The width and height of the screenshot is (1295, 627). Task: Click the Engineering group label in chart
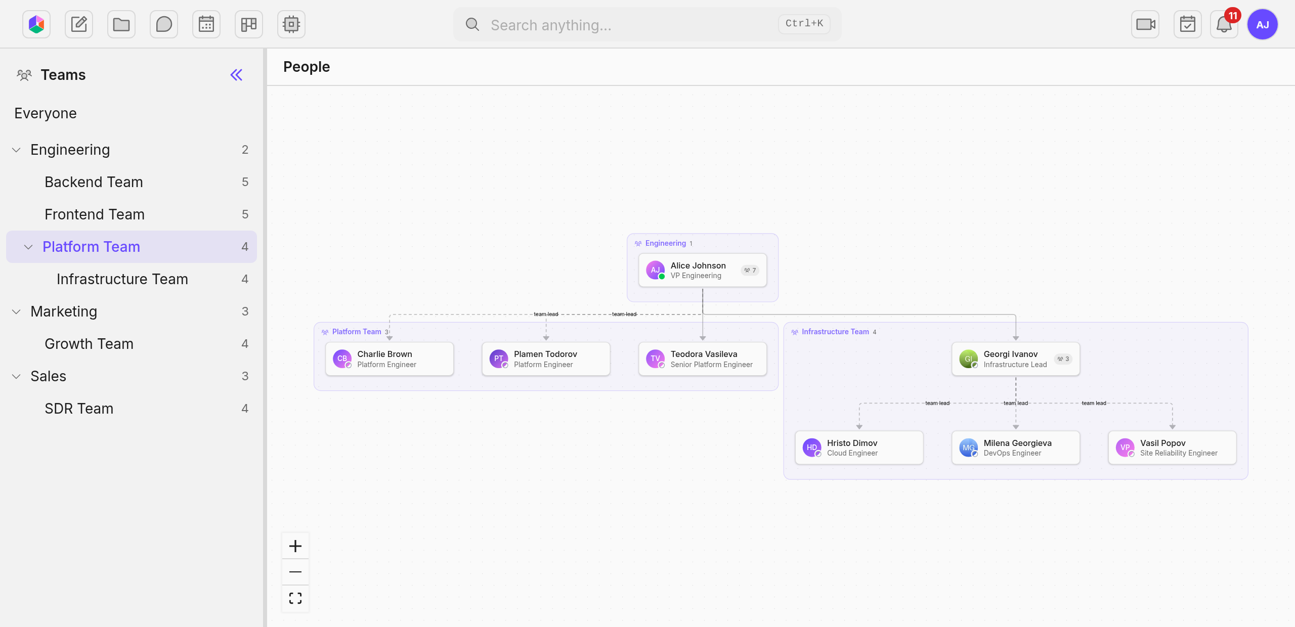(665, 243)
